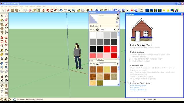Select Tape Measure tool in top toolbar
Image resolution: width=184 pixels, height=103 pixels.
coord(34,10)
